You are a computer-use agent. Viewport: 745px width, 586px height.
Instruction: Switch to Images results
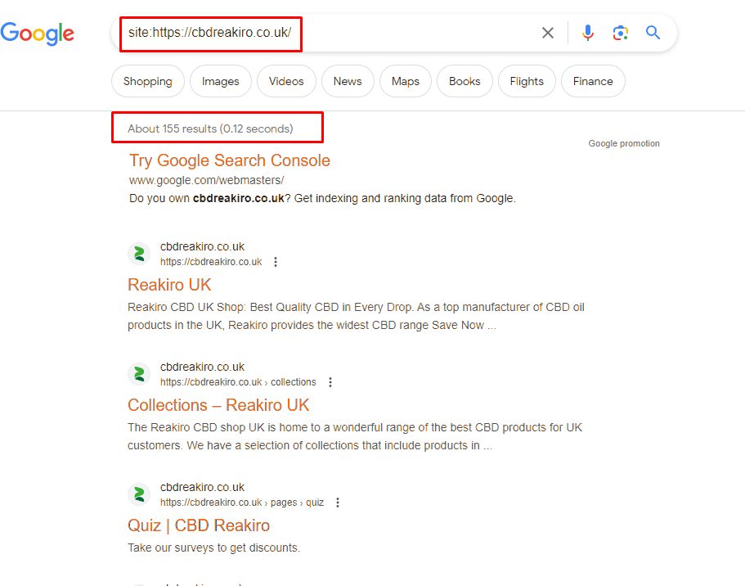[x=221, y=81]
